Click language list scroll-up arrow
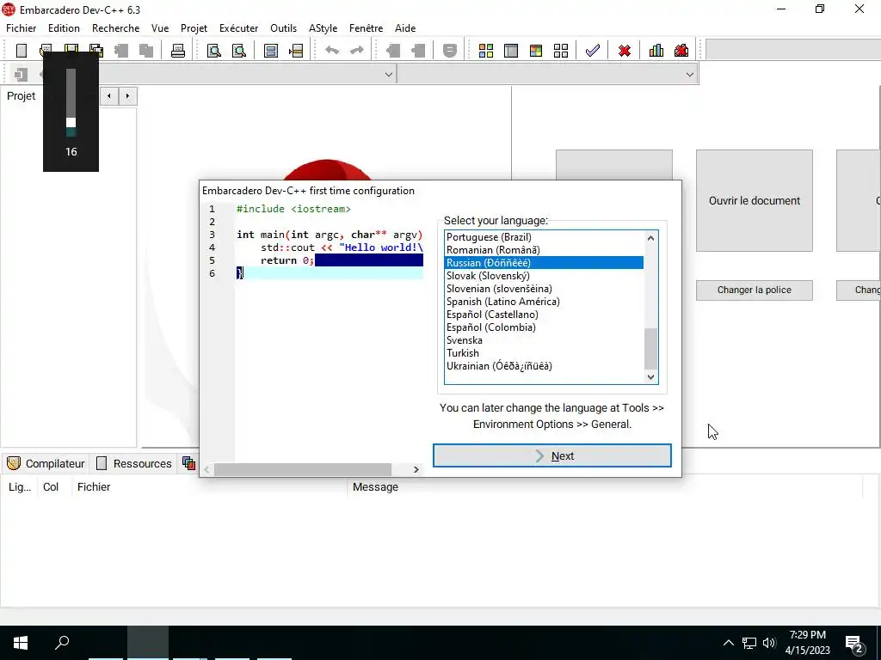881x660 pixels. pyautogui.click(x=650, y=238)
